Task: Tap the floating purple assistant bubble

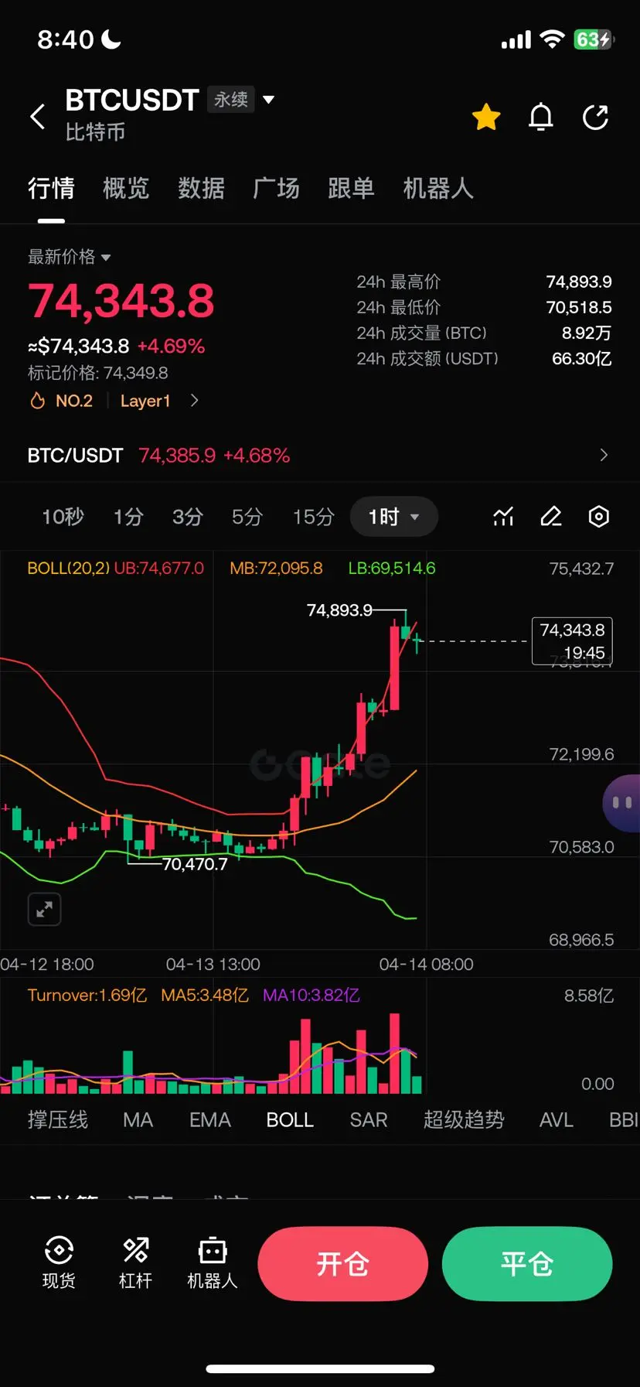Action: [x=621, y=803]
